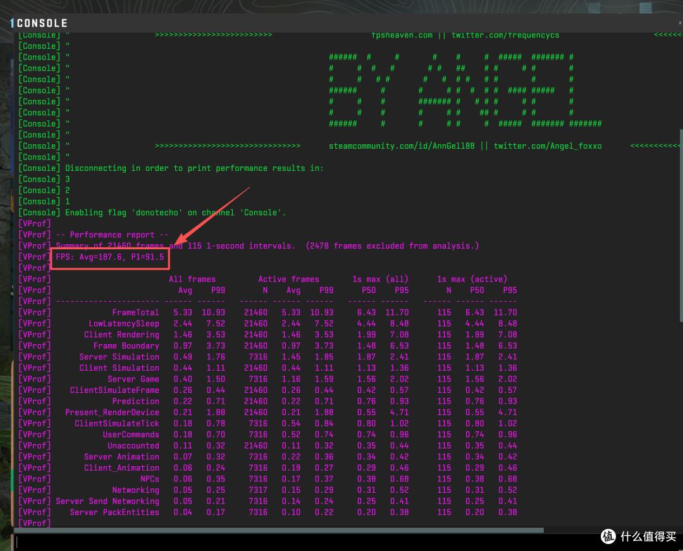Click the 'Server Simulation' row label

(119, 357)
